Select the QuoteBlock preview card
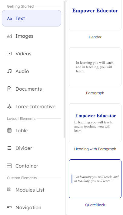This screenshot has height=215, width=123. coord(95,179)
